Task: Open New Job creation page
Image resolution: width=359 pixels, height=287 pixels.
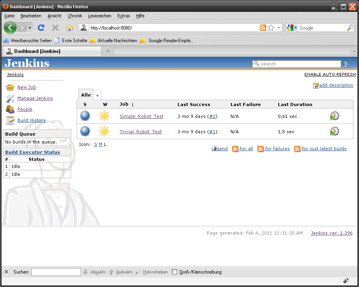Action: pos(26,87)
